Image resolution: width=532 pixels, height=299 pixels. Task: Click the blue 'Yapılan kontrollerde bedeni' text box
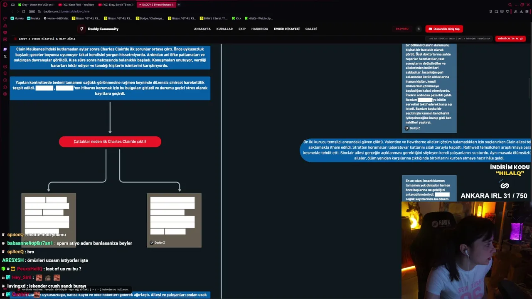[x=110, y=88]
